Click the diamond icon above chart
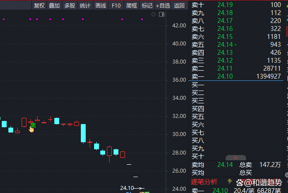Image resolution: width=288 pixels, height=193 pixels. [x=153, y=14]
